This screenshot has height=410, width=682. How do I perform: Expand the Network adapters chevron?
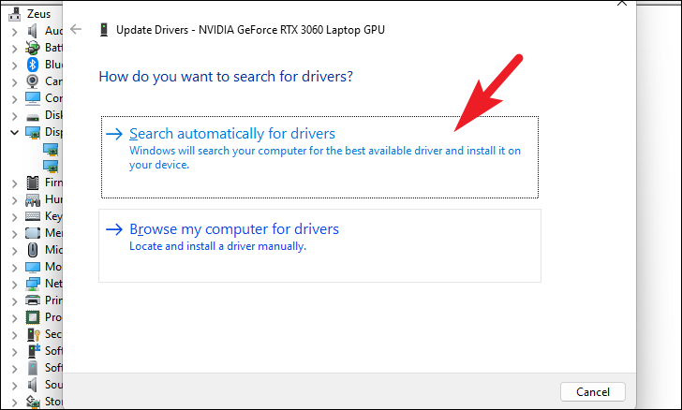(14, 285)
